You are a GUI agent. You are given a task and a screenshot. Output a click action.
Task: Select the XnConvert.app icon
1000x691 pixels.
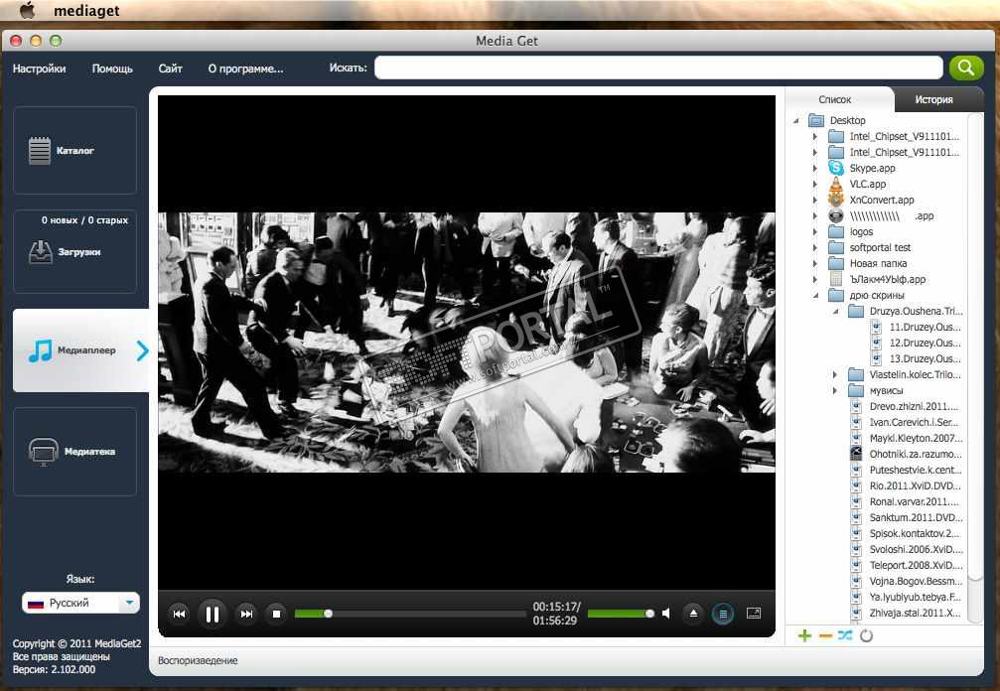point(836,200)
